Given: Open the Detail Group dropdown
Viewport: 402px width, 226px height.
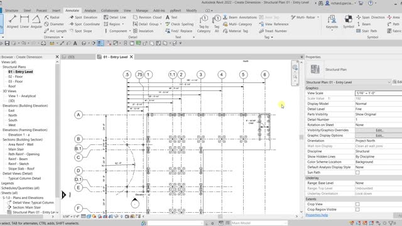Looking at the screenshot, I should click(x=161, y=24).
